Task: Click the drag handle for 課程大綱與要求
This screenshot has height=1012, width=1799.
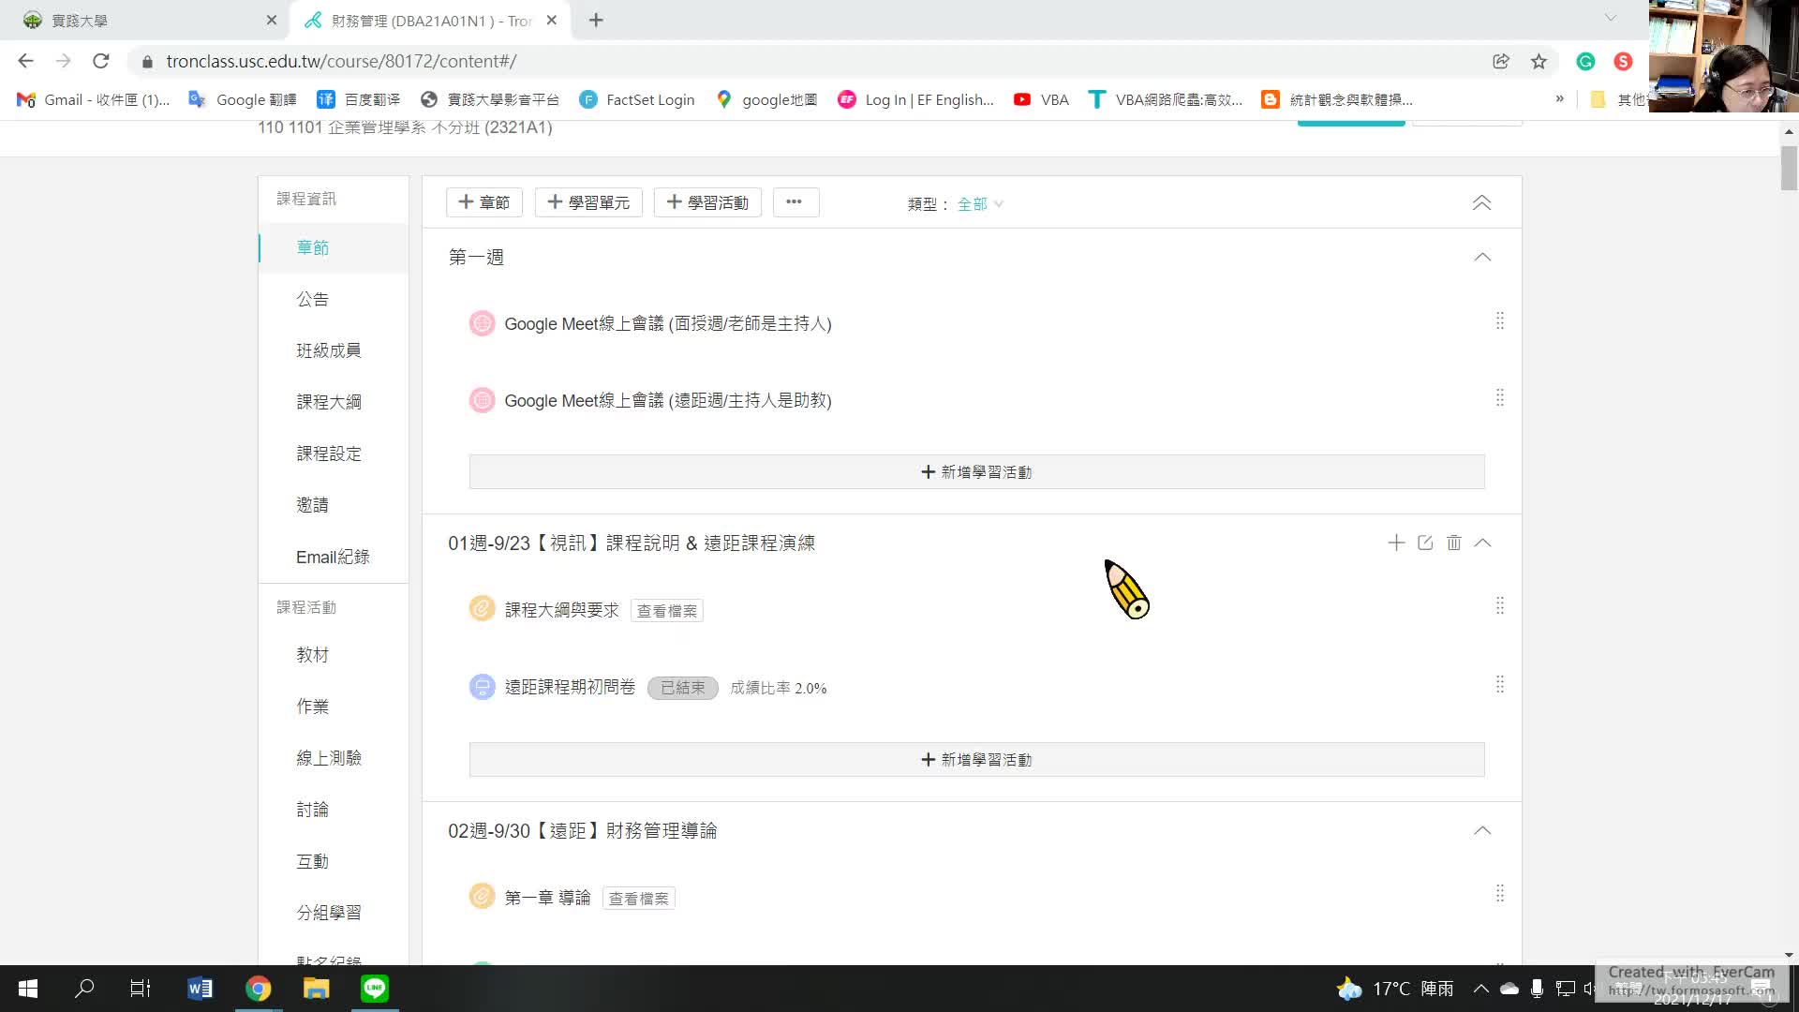Action: click(1500, 605)
